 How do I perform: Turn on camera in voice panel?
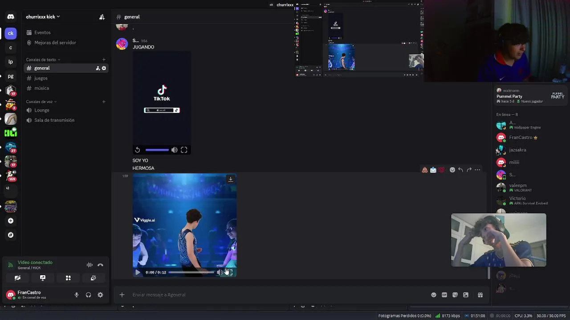17,278
